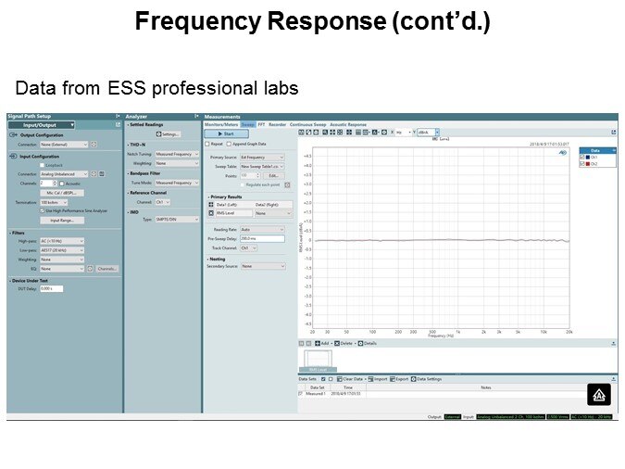The width and height of the screenshot is (625, 469).
Task: Expand the Primary Source dropdown
Action: [x=264, y=158]
